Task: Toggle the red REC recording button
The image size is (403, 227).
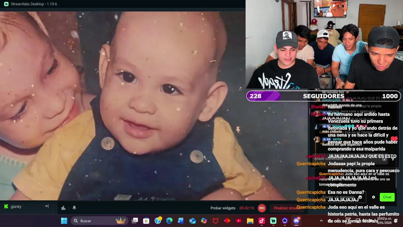Action: 262,208
